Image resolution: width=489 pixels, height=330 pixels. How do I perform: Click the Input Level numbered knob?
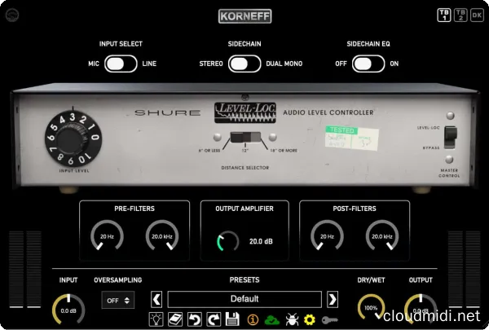(73, 139)
